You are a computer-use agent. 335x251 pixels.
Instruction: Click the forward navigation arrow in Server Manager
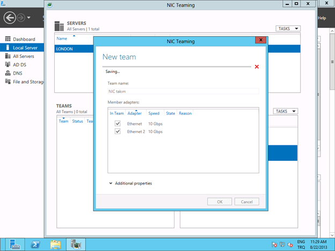21,18
